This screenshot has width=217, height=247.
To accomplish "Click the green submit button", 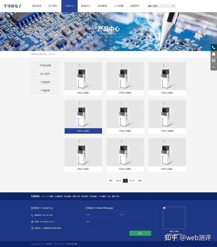I will 140,233.
